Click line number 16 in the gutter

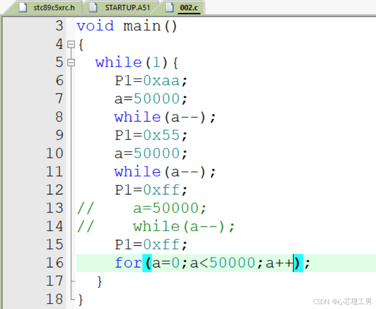pyautogui.click(x=55, y=263)
